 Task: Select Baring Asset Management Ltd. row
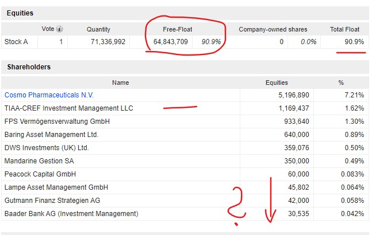click(x=185, y=135)
